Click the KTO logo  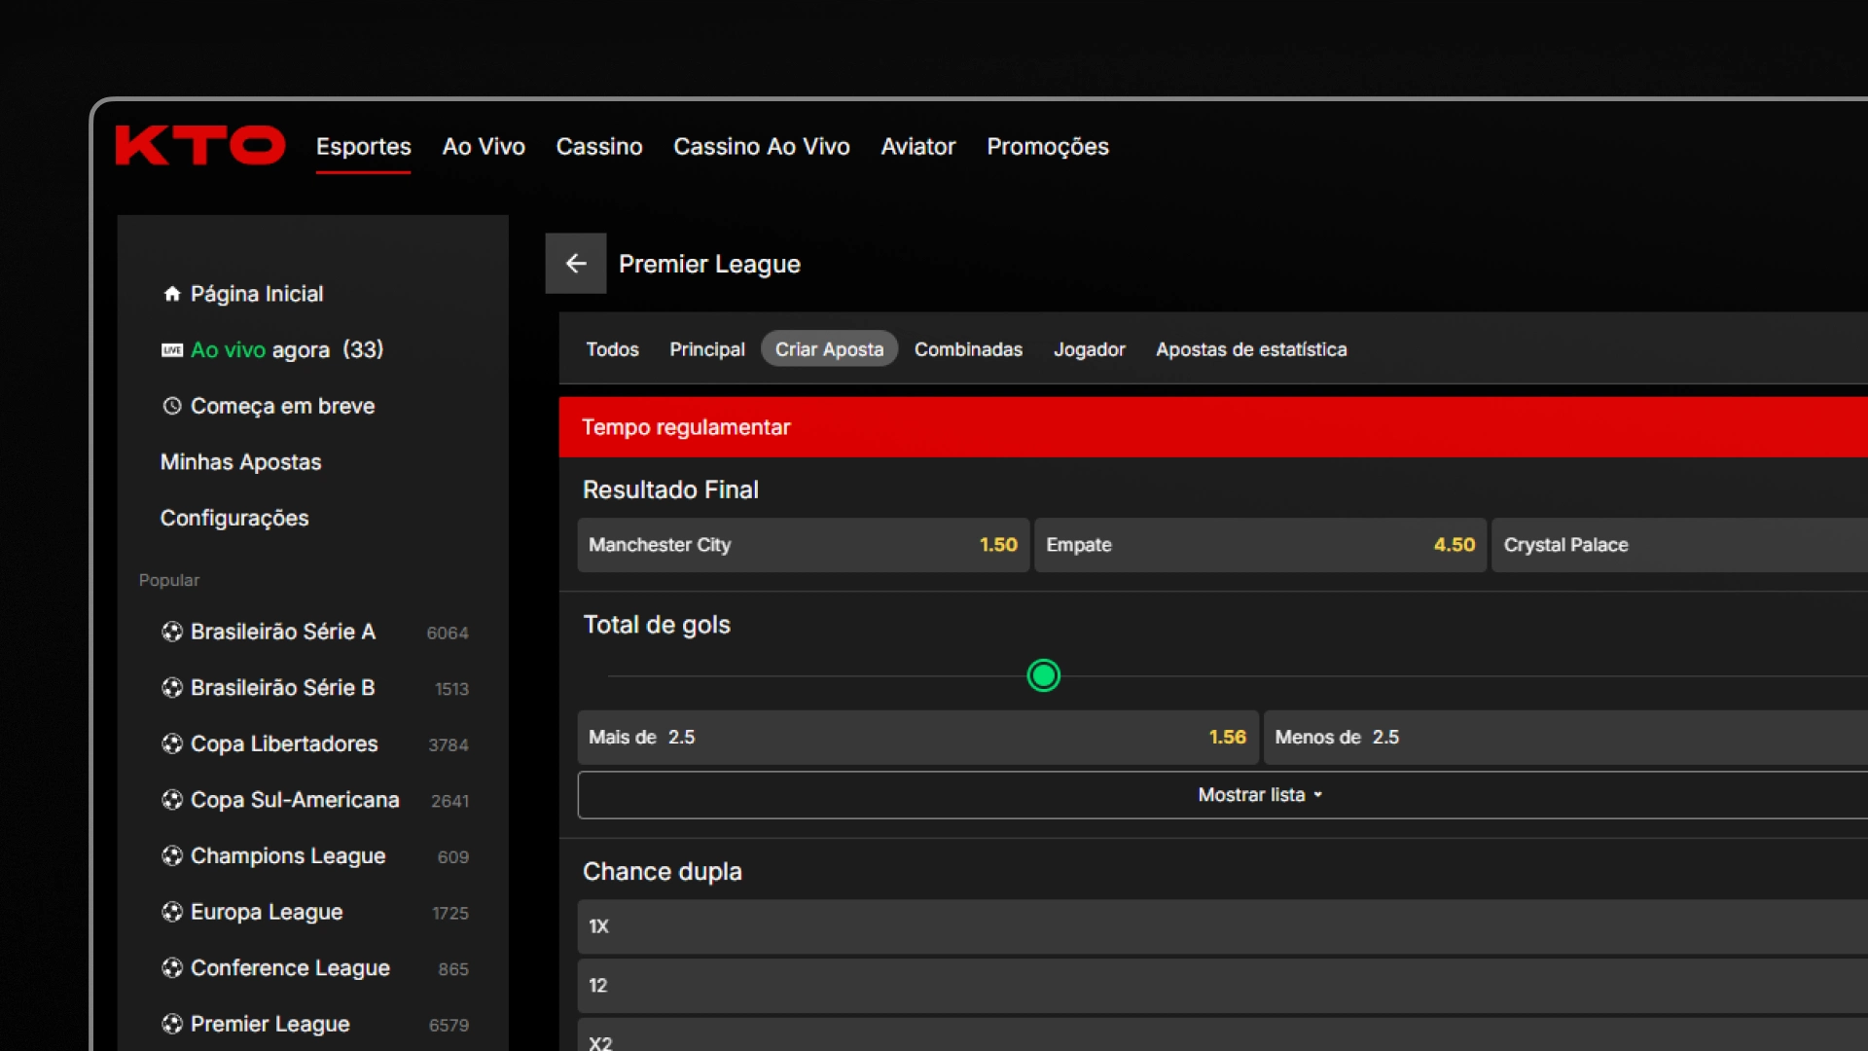200,146
